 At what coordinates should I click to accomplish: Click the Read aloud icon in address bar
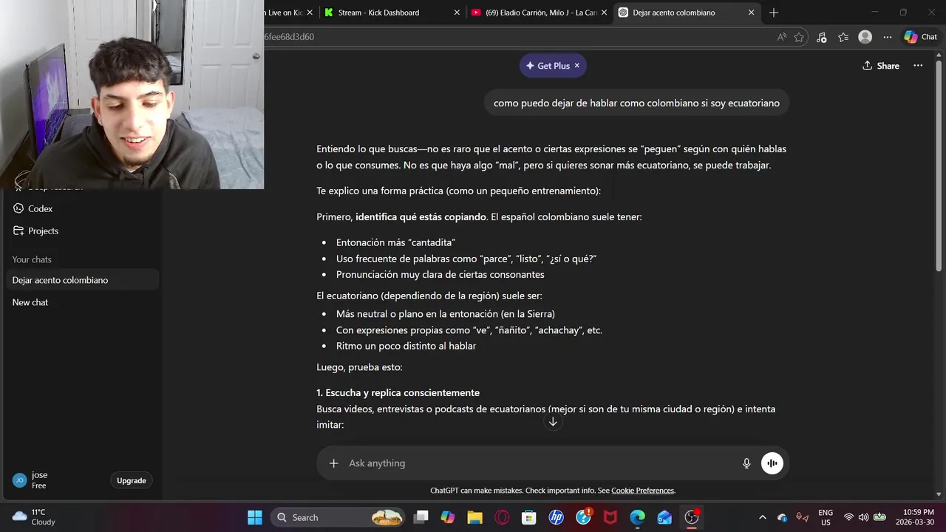pyautogui.click(x=782, y=37)
